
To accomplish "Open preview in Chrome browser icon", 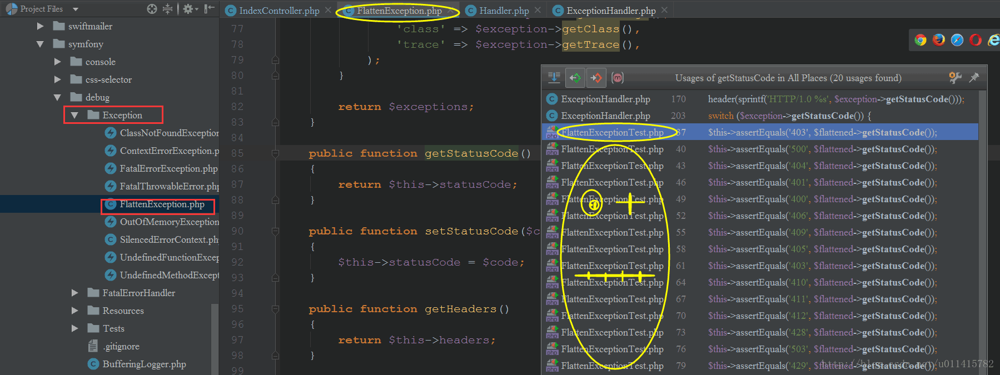I will click(921, 40).
